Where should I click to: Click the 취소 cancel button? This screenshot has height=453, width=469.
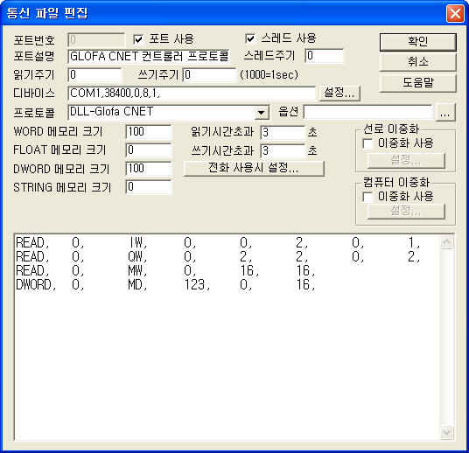(x=418, y=62)
